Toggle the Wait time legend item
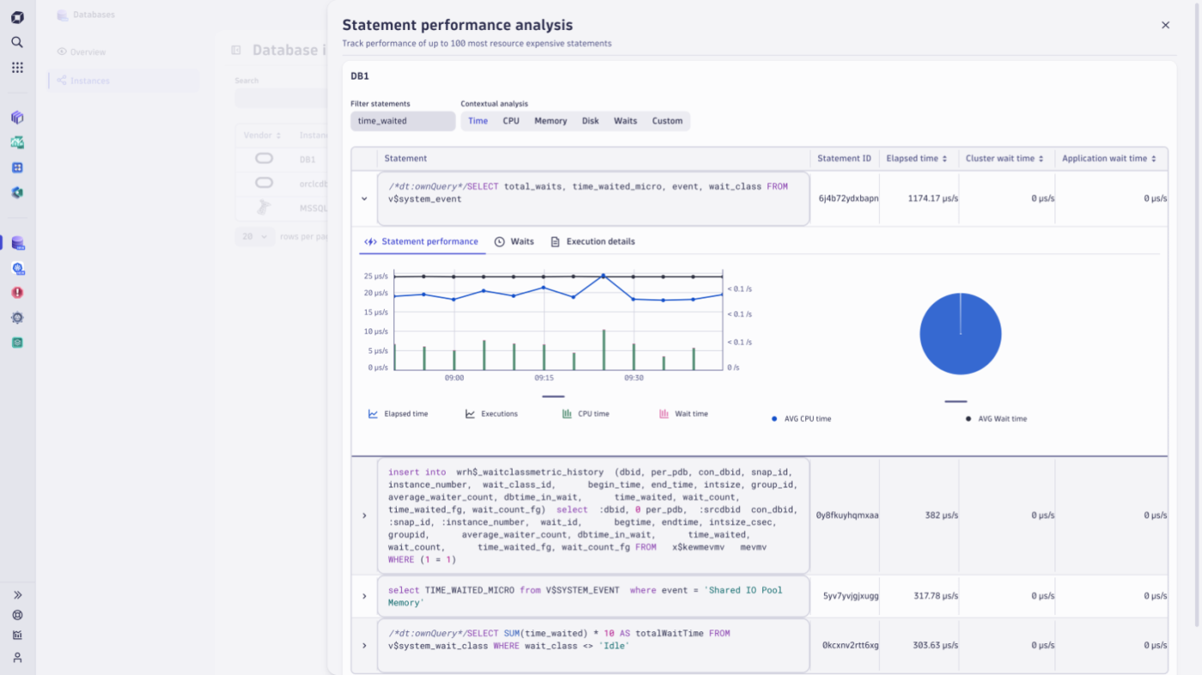This screenshot has width=1202, height=675. pyautogui.click(x=684, y=413)
